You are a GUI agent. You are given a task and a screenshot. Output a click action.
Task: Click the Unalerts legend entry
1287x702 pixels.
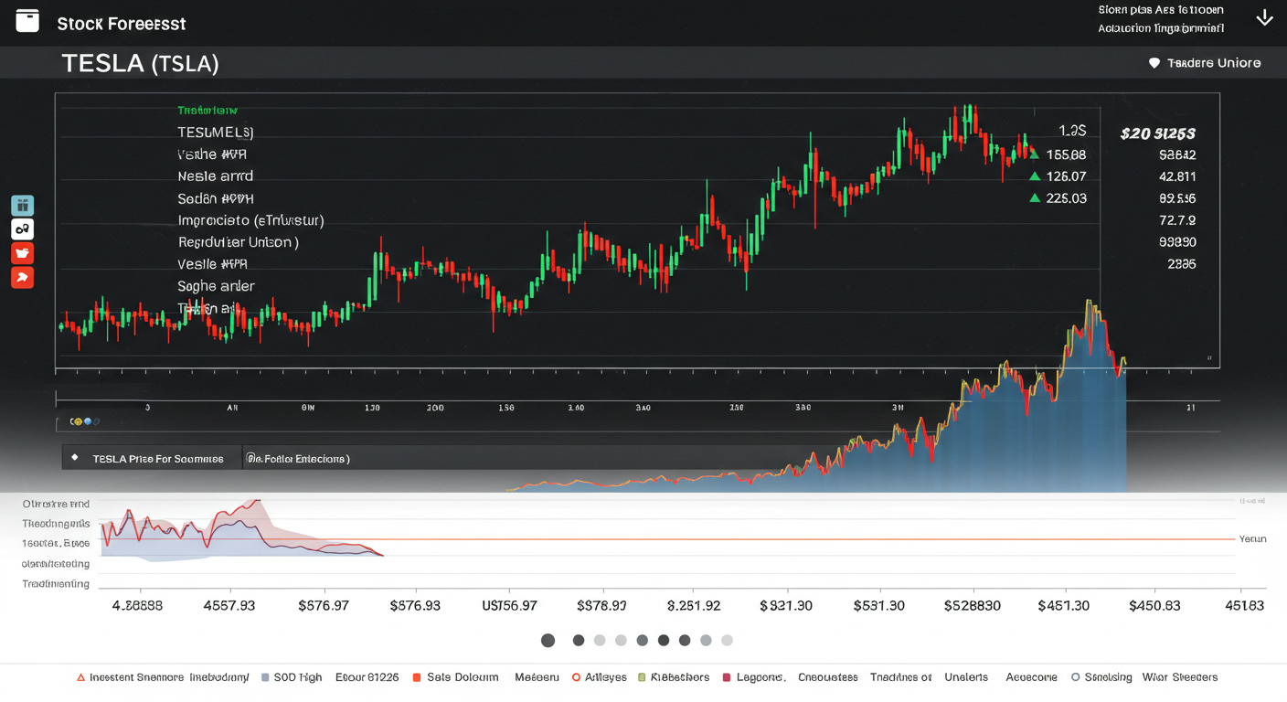click(966, 677)
